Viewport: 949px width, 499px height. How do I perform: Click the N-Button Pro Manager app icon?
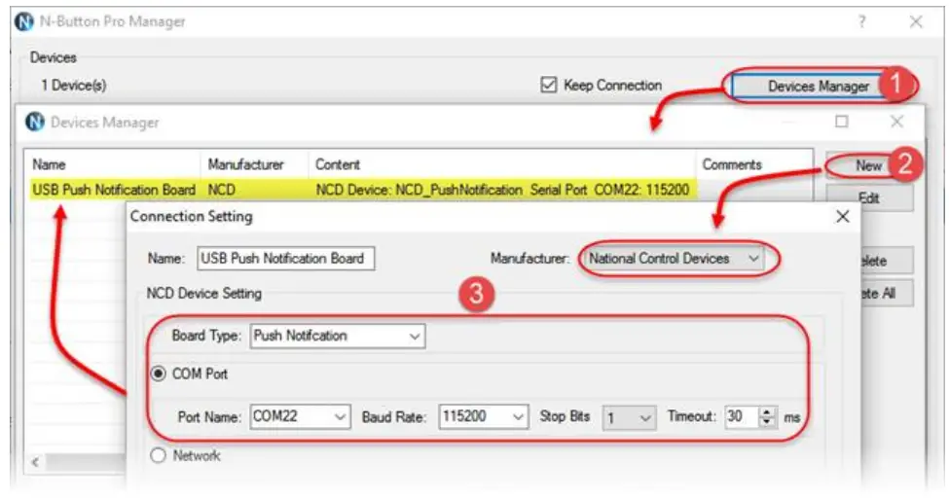[24, 21]
